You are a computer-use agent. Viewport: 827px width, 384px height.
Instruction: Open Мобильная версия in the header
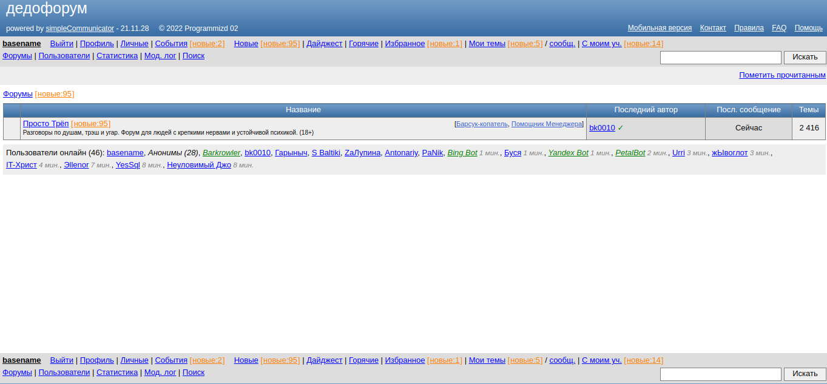click(660, 28)
